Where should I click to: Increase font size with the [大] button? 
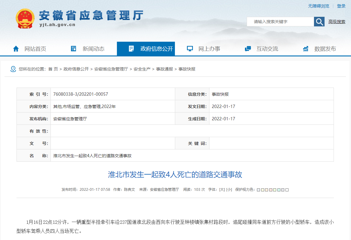pos(222,190)
